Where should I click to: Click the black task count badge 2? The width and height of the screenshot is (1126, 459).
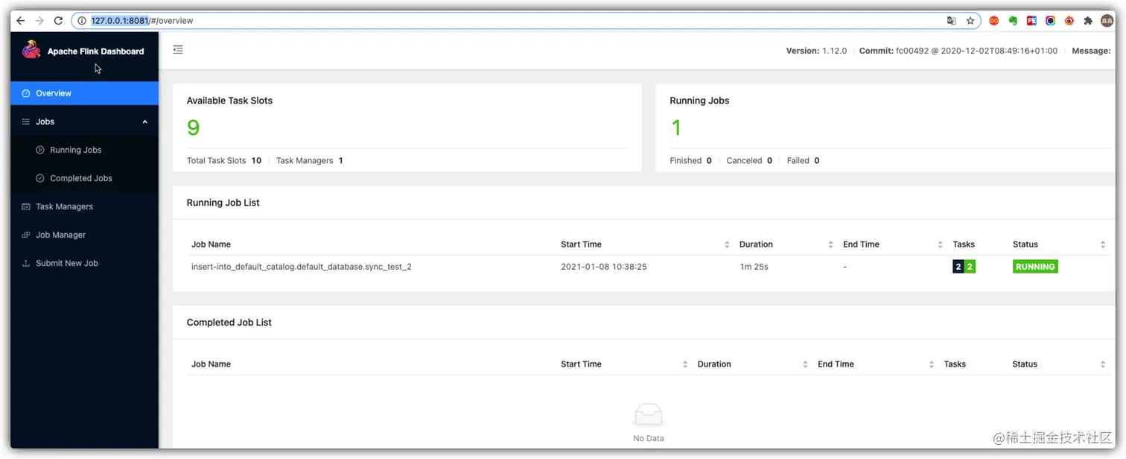[958, 267]
